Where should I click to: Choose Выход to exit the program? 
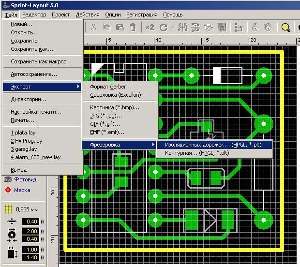(x=43, y=170)
